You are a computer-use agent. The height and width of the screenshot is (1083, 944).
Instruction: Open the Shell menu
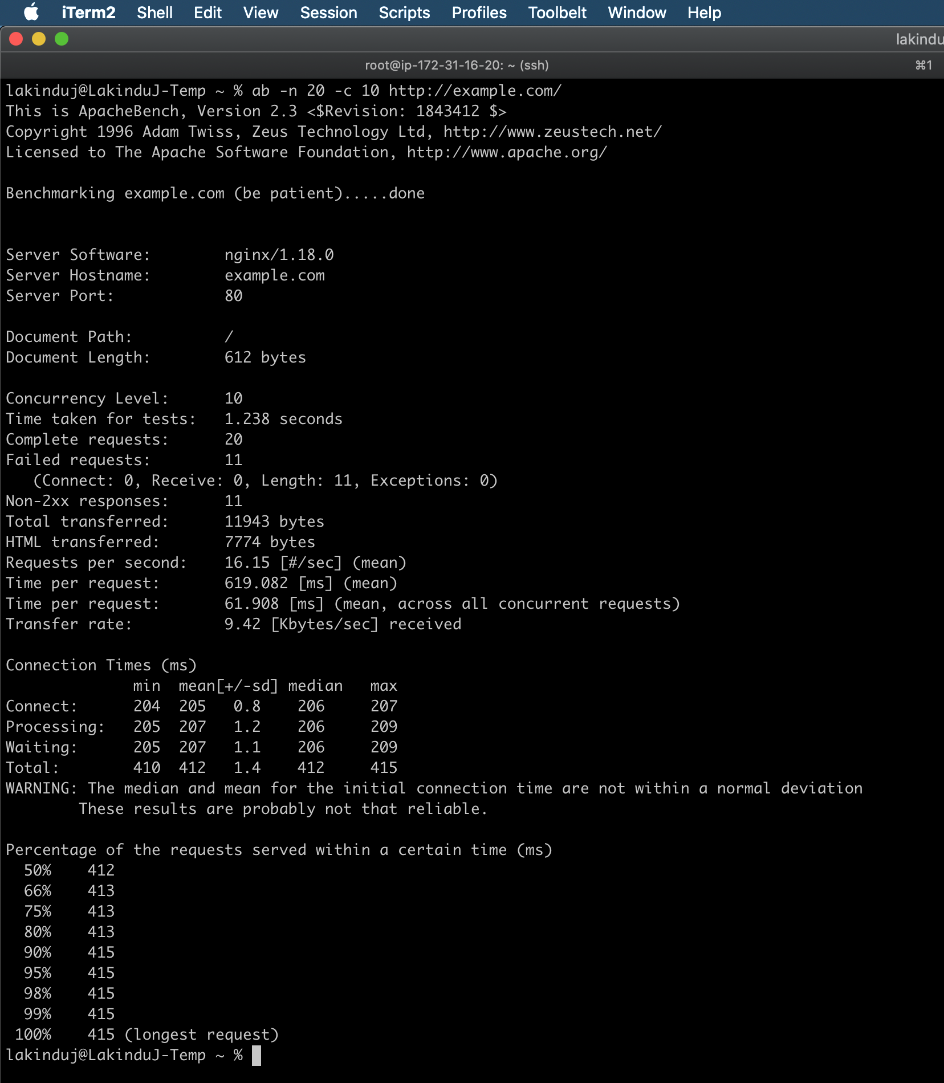click(154, 13)
